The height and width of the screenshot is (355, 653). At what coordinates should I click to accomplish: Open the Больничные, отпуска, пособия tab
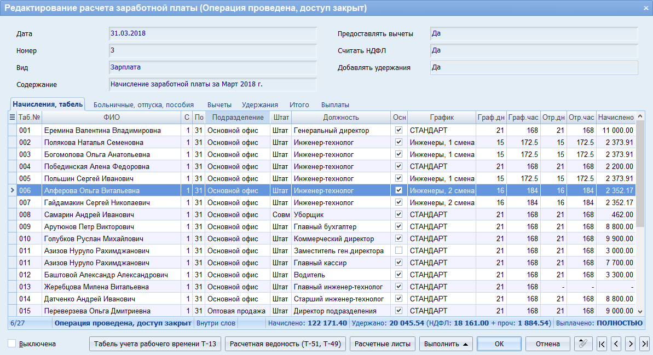click(x=143, y=104)
